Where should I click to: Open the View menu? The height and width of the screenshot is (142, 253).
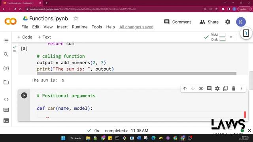48,27
